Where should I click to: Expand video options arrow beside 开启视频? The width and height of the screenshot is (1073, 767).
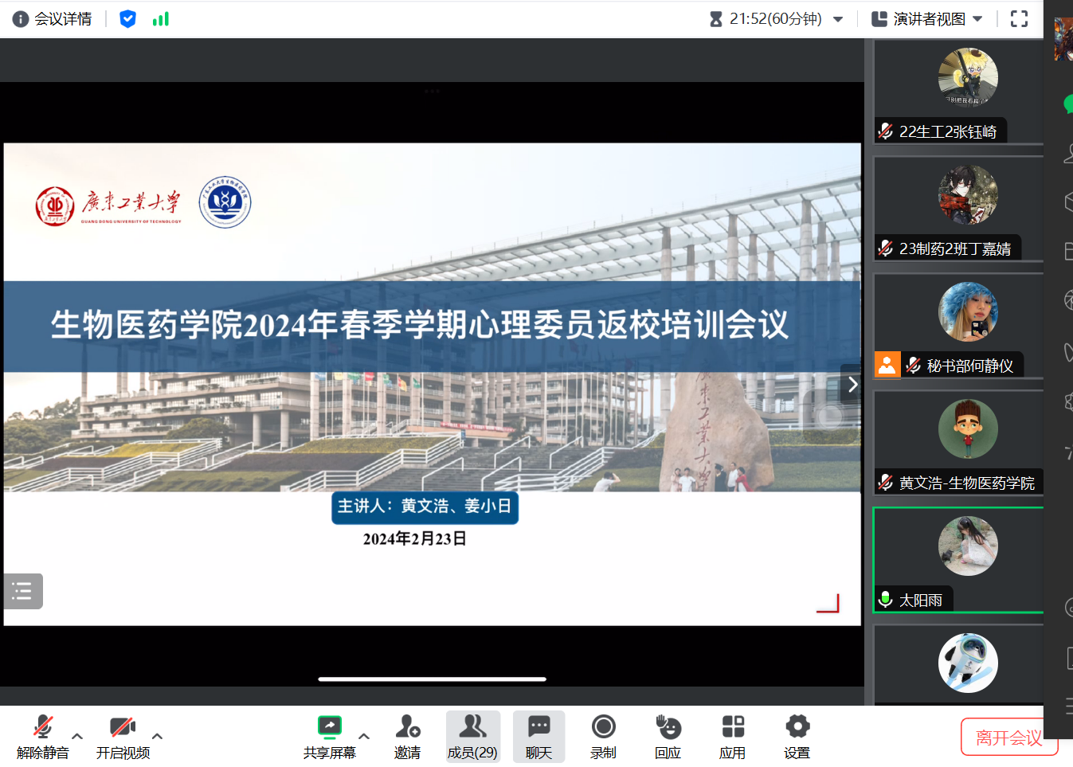pyautogui.click(x=158, y=736)
